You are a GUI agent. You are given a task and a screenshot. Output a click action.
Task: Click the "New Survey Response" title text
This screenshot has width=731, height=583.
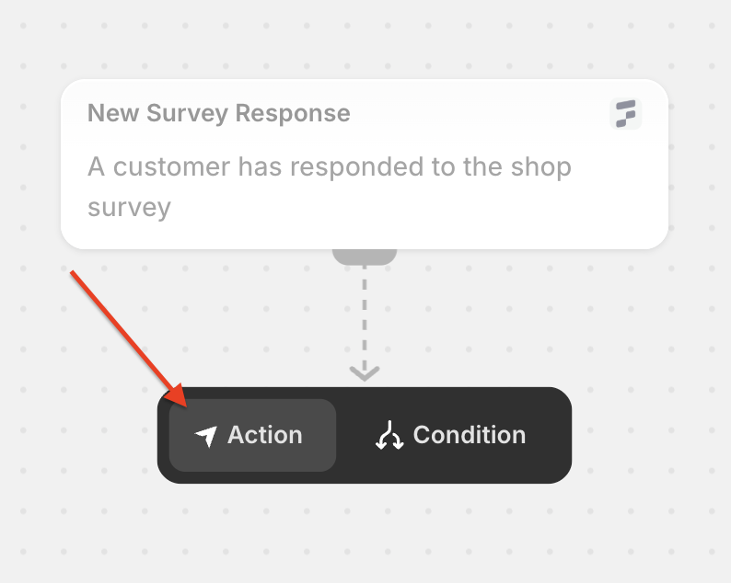tap(218, 113)
